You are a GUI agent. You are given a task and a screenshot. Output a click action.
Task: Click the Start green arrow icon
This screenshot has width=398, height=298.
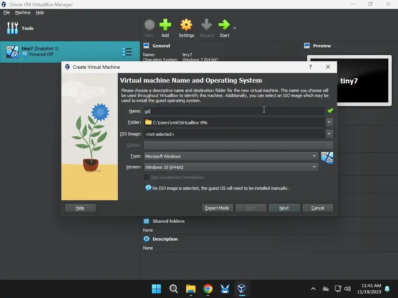coord(224,25)
